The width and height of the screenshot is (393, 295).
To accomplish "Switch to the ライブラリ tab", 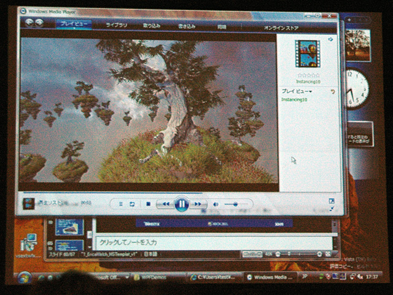I will (x=117, y=25).
